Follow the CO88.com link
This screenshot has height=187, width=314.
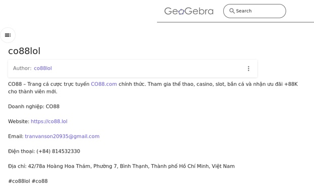point(104,84)
